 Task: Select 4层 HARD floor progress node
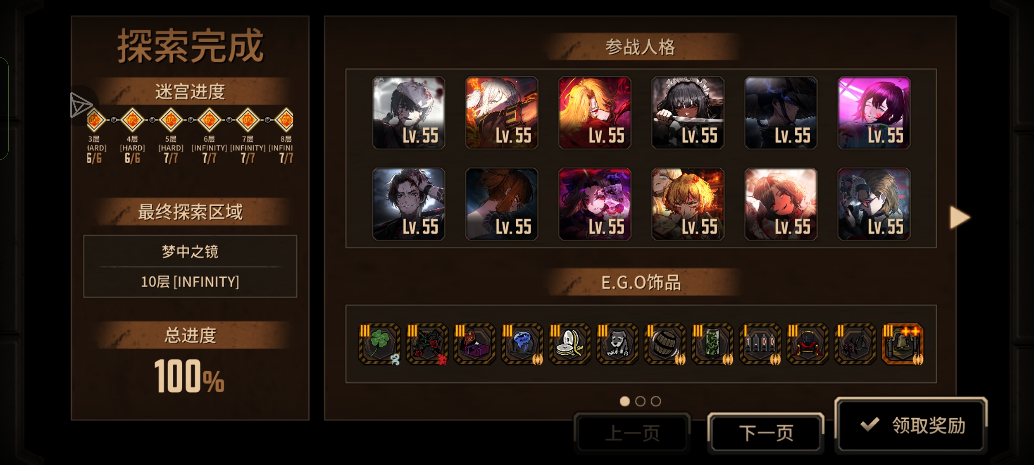(132, 120)
